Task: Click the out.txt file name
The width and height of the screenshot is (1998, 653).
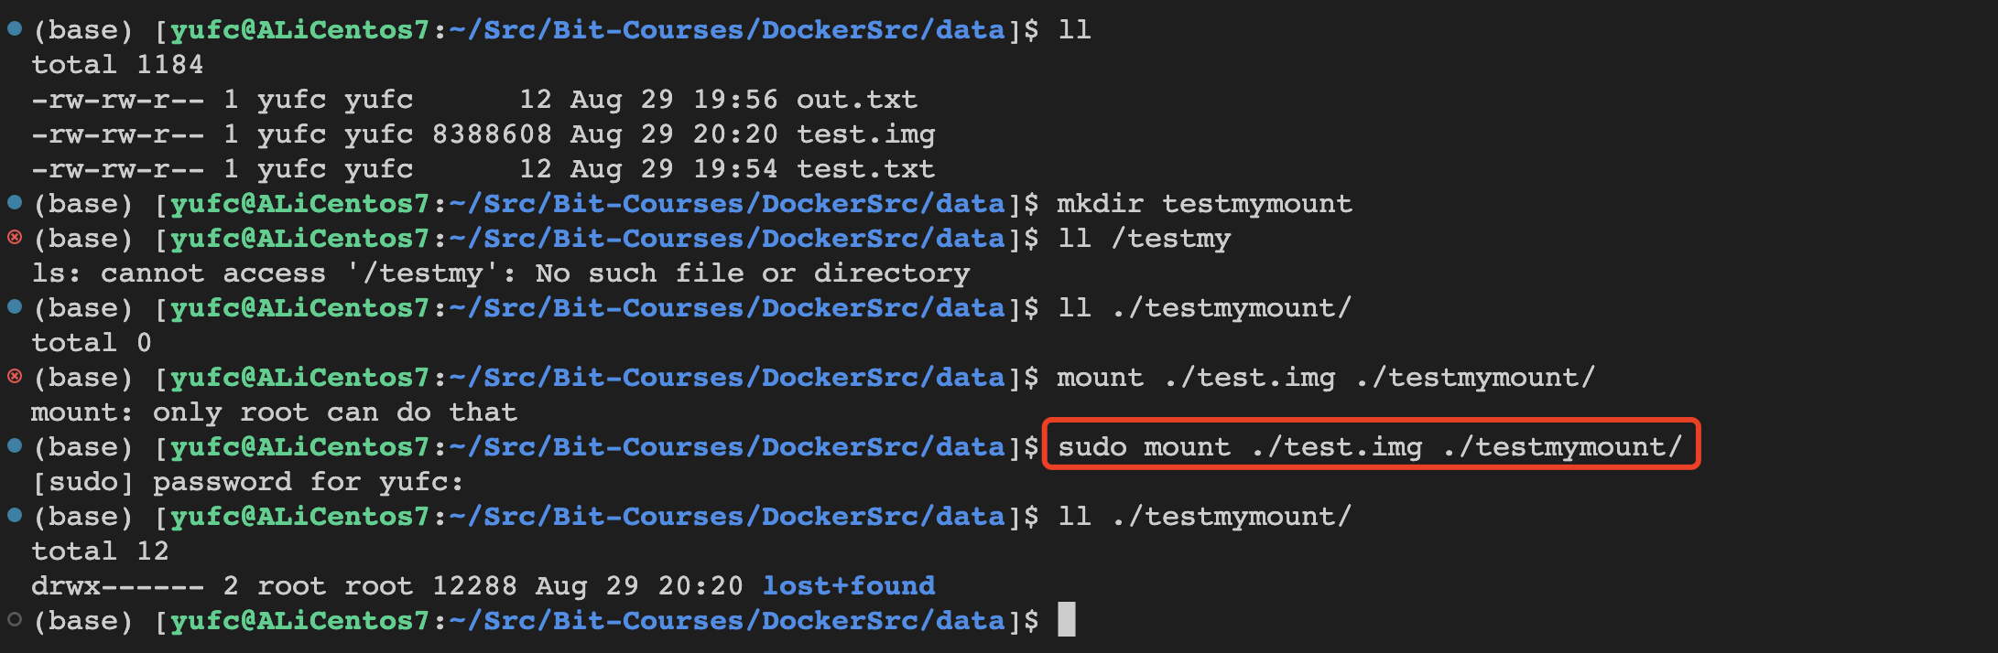Action: [x=856, y=99]
